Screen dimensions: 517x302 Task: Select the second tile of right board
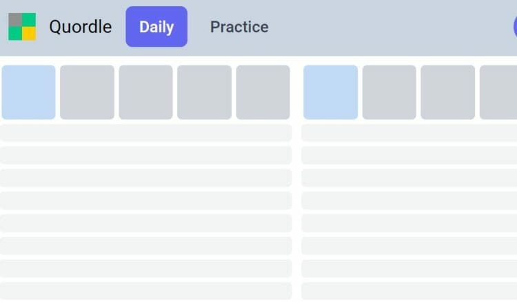pos(389,92)
